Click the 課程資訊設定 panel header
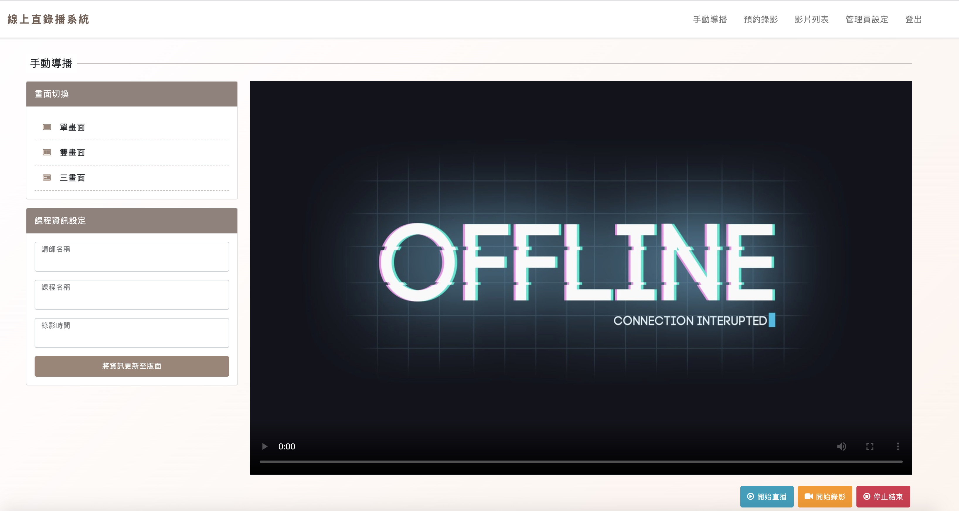 coord(132,221)
